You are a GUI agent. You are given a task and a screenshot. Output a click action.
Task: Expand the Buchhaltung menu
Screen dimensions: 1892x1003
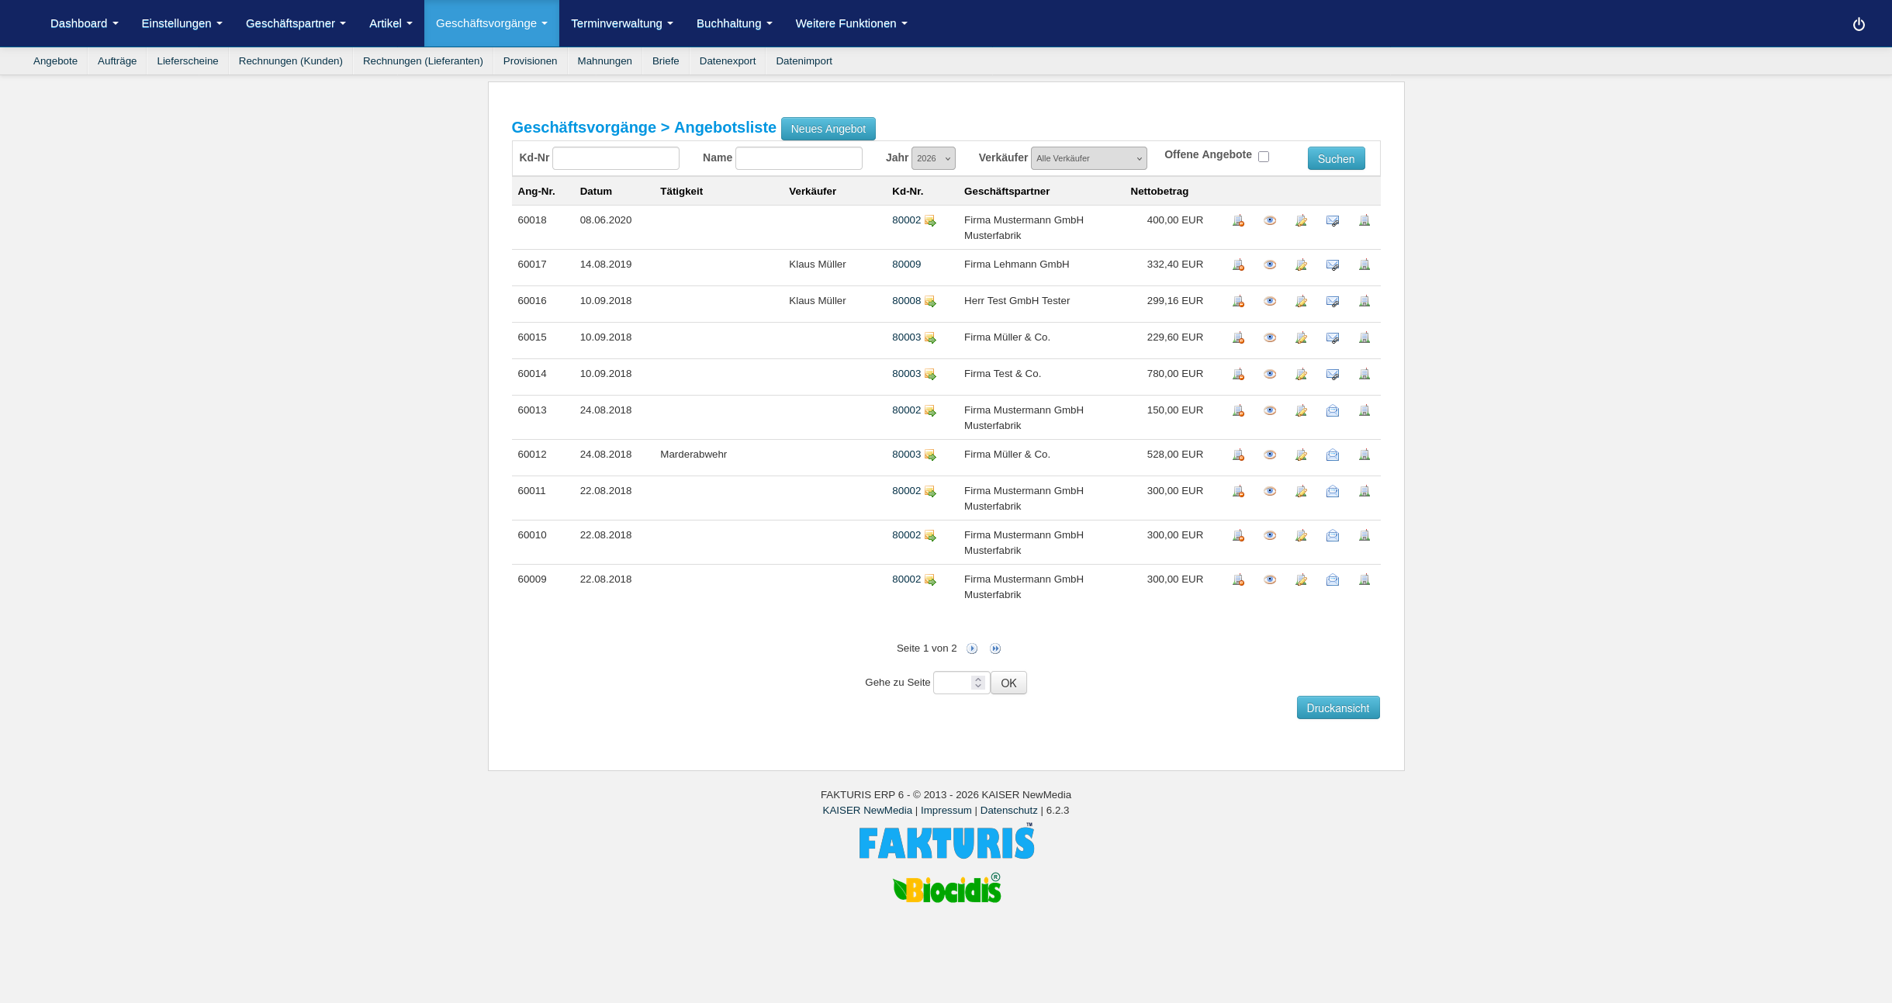tap(733, 23)
